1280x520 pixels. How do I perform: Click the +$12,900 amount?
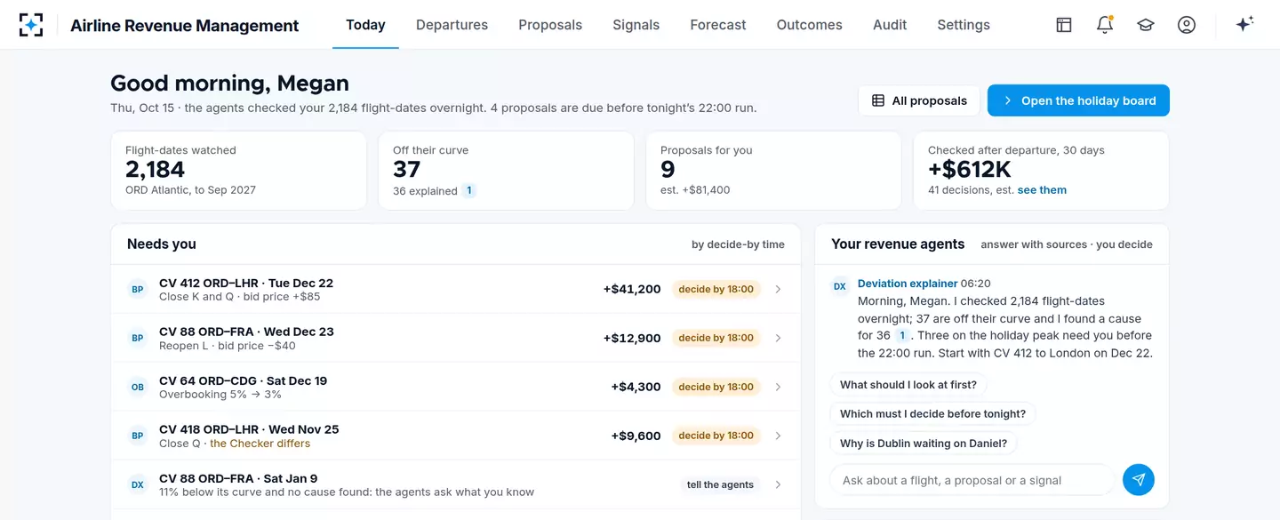(632, 338)
